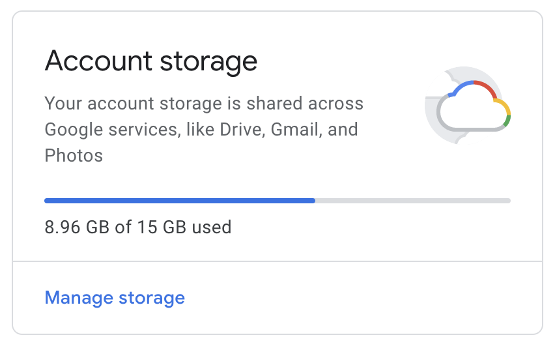Click the word 'Manage' in the bottom link
The height and width of the screenshot is (348, 555).
(x=79, y=298)
